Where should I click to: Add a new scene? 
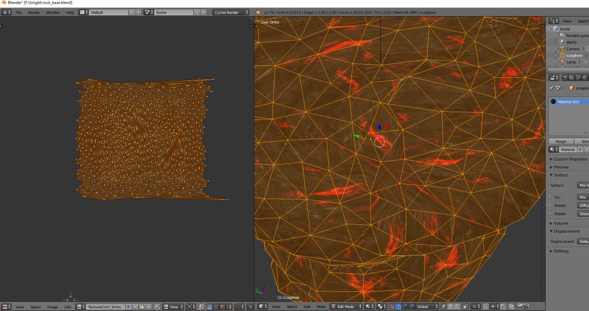pos(197,12)
